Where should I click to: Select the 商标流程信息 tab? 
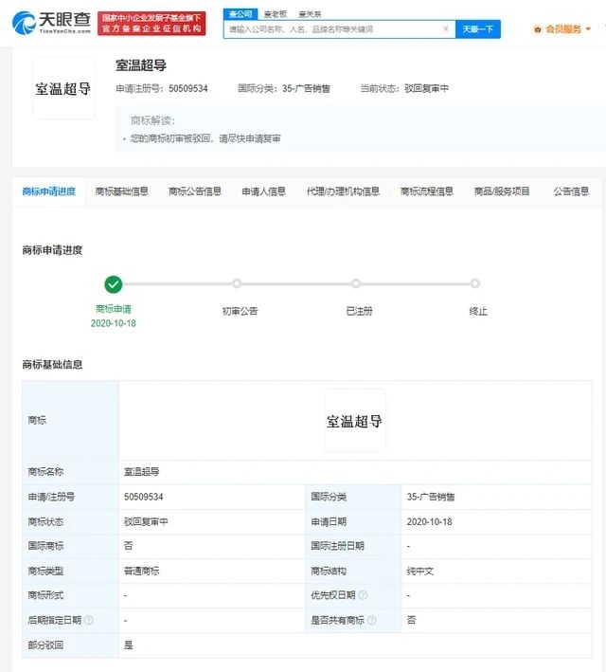coord(426,191)
